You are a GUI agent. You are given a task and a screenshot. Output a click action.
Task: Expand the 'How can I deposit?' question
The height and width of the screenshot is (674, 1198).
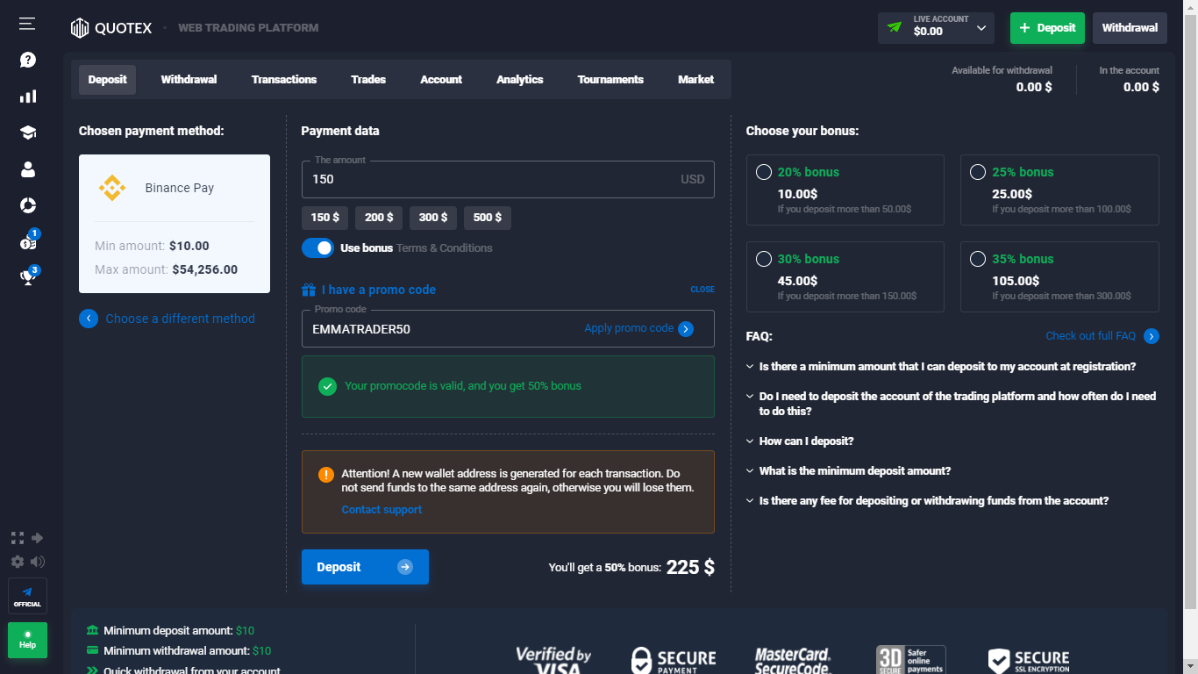(800, 441)
